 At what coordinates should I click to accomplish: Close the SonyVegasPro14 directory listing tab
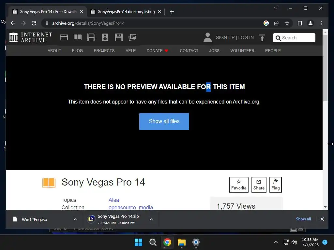point(159,12)
